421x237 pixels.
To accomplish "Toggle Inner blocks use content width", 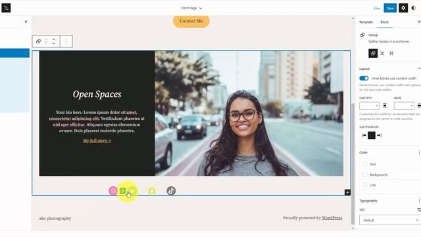I will 364,78.
